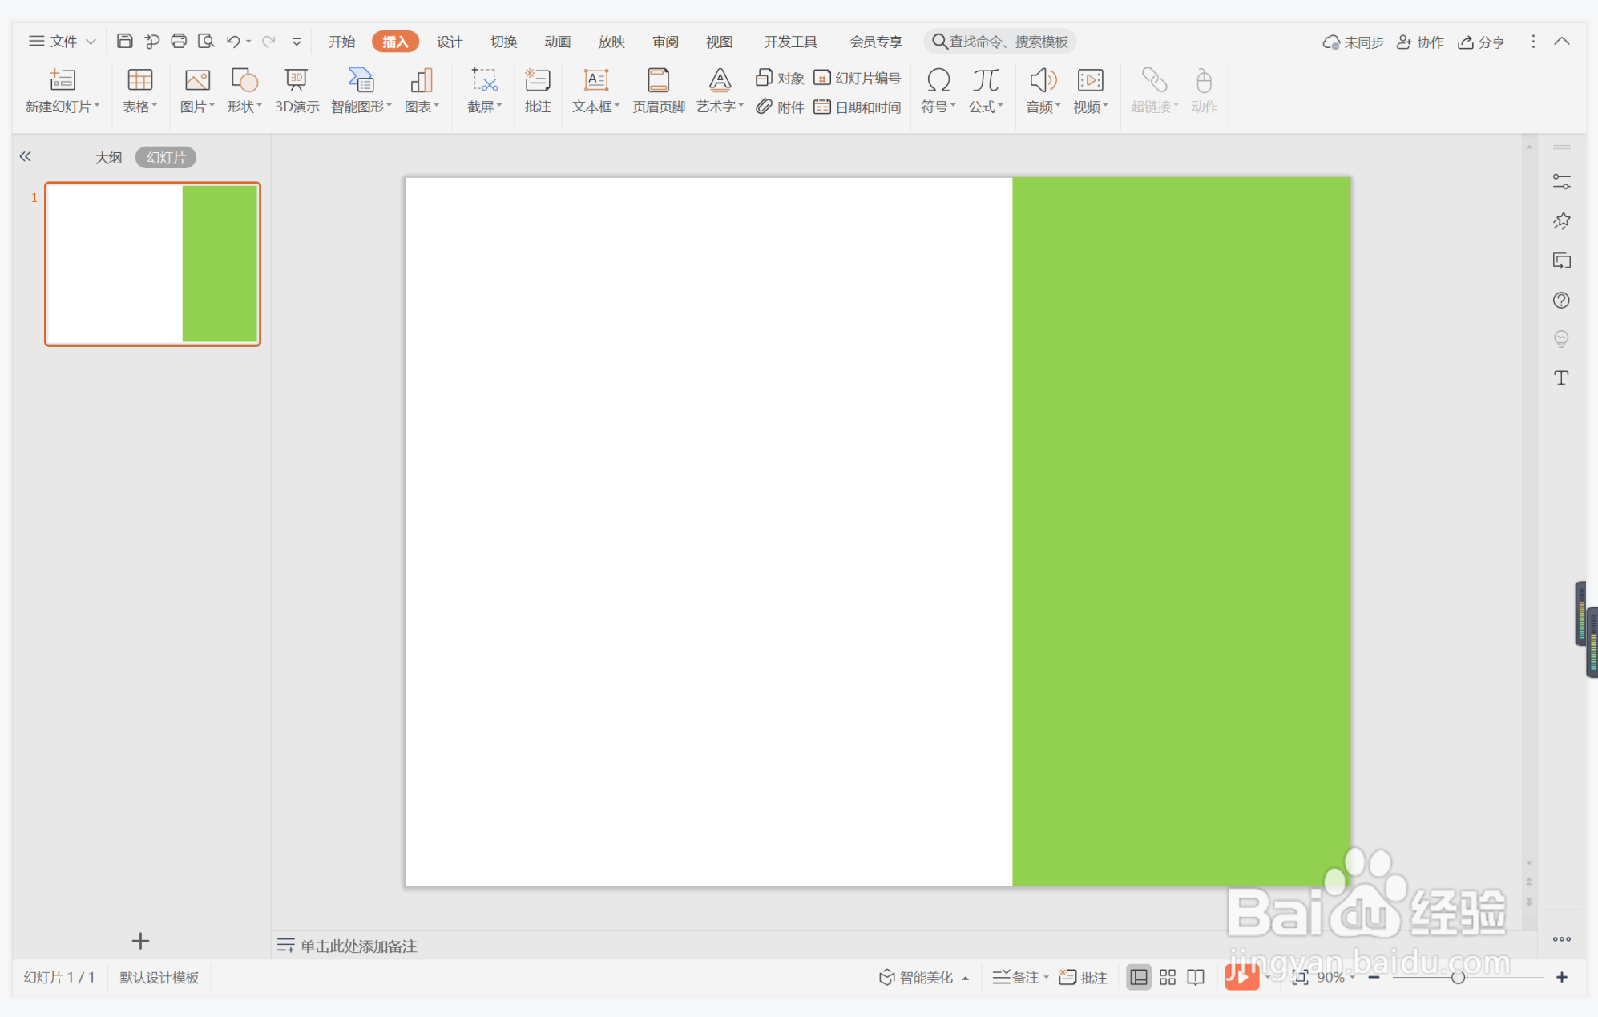This screenshot has width=1598, height=1017.
Task: Click the Picture (图片) icon
Action: coord(197,80)
